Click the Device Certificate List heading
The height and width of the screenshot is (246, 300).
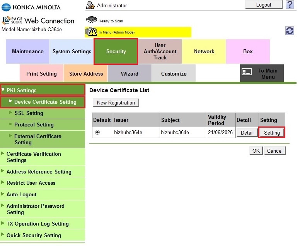(119, 90)
